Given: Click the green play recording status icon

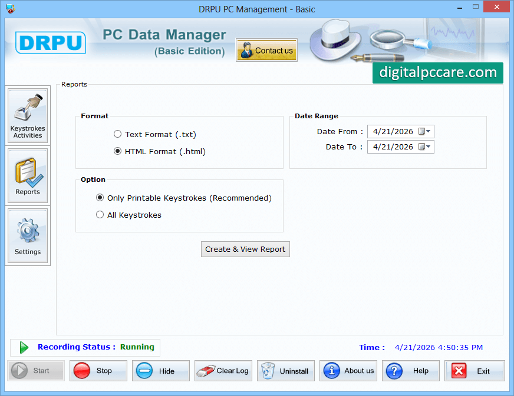Looking at the screenshot, I should click(x=24, y=347).
